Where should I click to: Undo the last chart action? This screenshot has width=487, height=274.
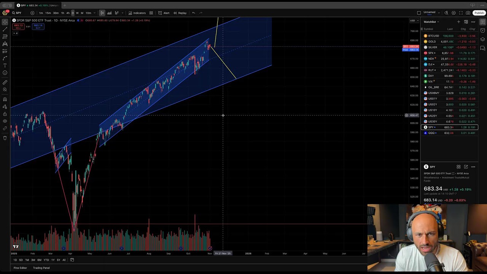(194, 13)
